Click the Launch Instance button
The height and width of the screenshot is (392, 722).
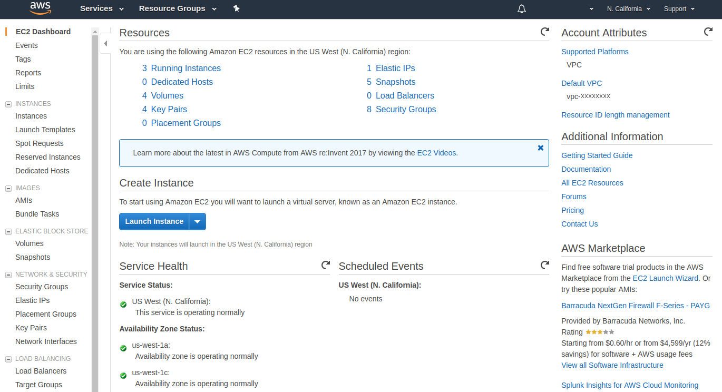(154, 222)
